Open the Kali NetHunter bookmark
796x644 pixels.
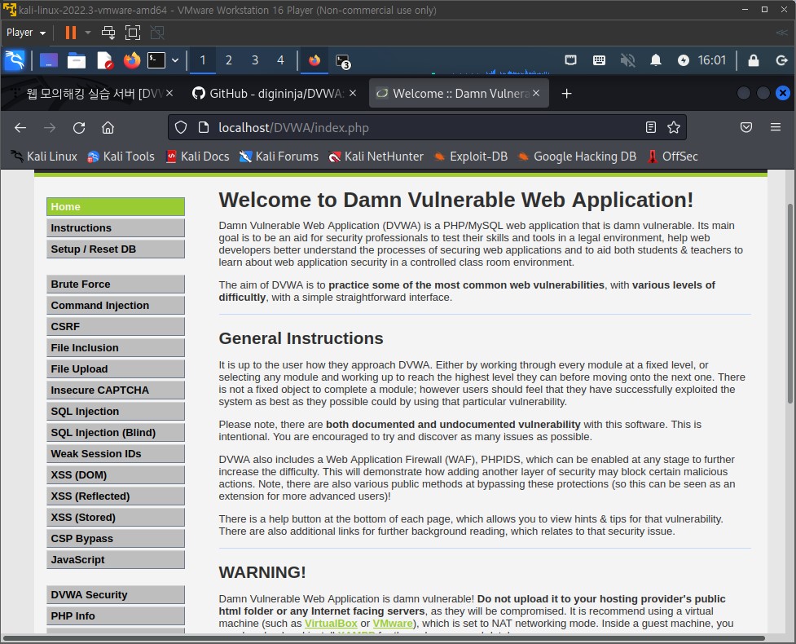coord(376,157)
